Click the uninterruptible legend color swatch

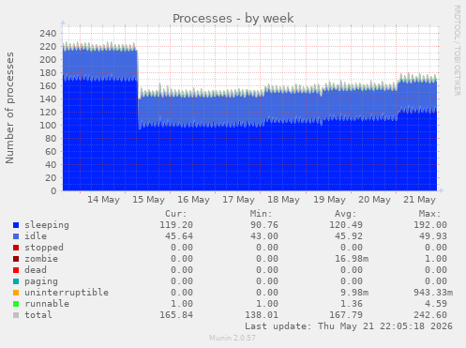(x=16, y=293)
